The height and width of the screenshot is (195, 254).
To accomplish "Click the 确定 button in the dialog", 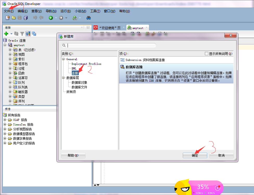I will pyautogui.click(x=195, y=155).
